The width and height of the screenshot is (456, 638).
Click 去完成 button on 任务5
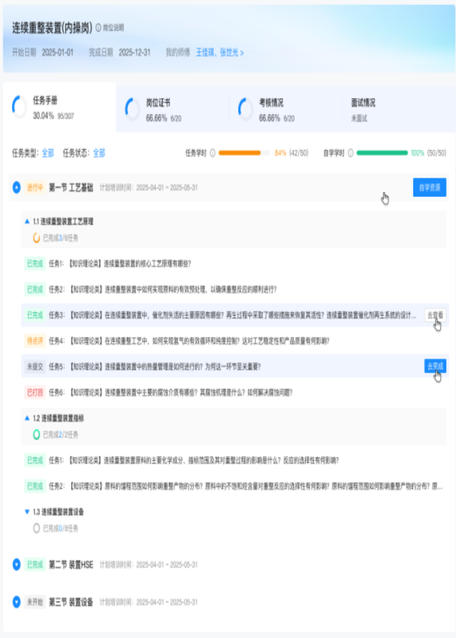[434, 366]
